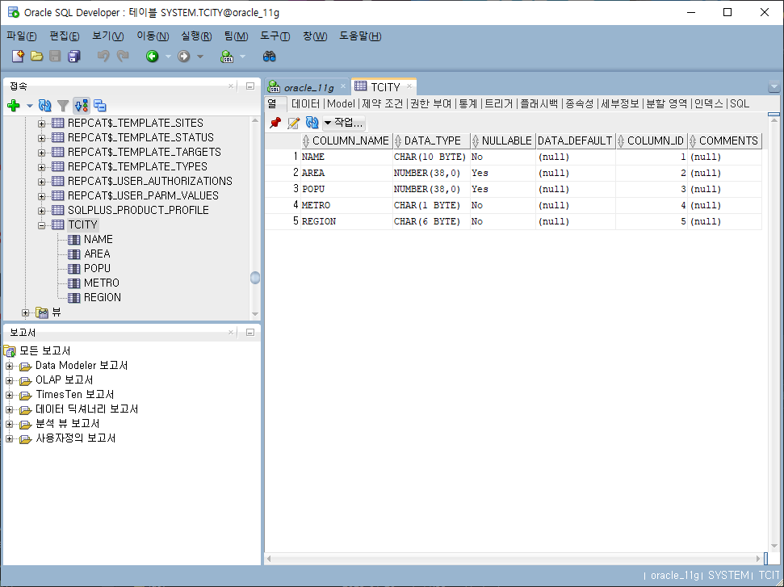This screenshot has width=784, height=587.
Task: Click the Save All icon
Action: click(74, 56)
